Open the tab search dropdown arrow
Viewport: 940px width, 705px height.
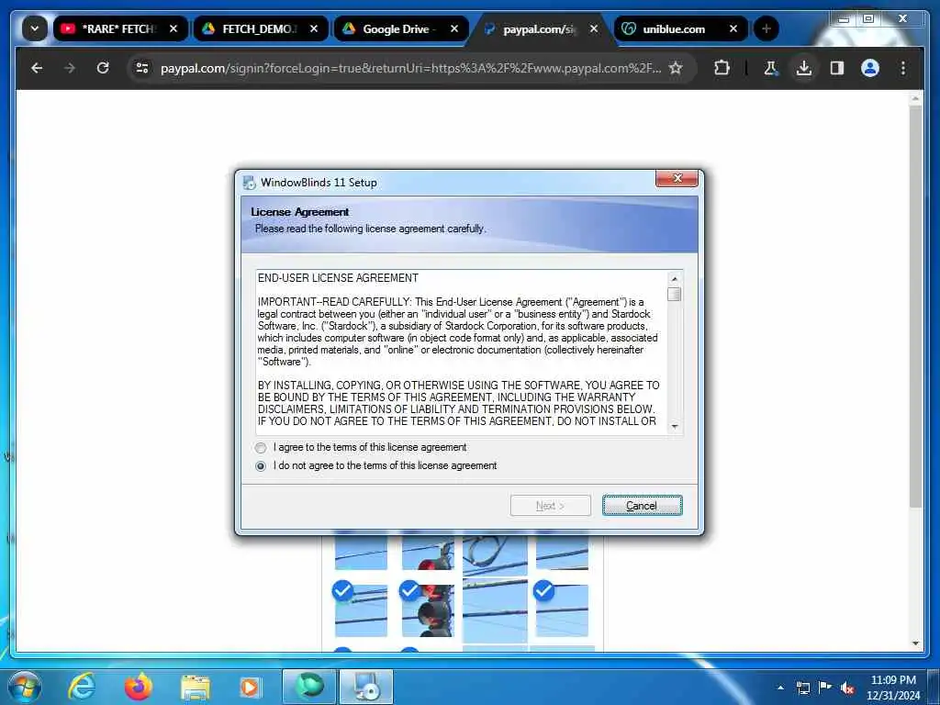tap(35, 28)
